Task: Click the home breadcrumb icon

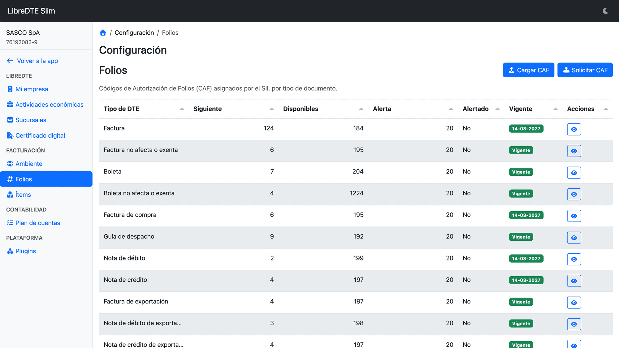Action: point(103,33)
